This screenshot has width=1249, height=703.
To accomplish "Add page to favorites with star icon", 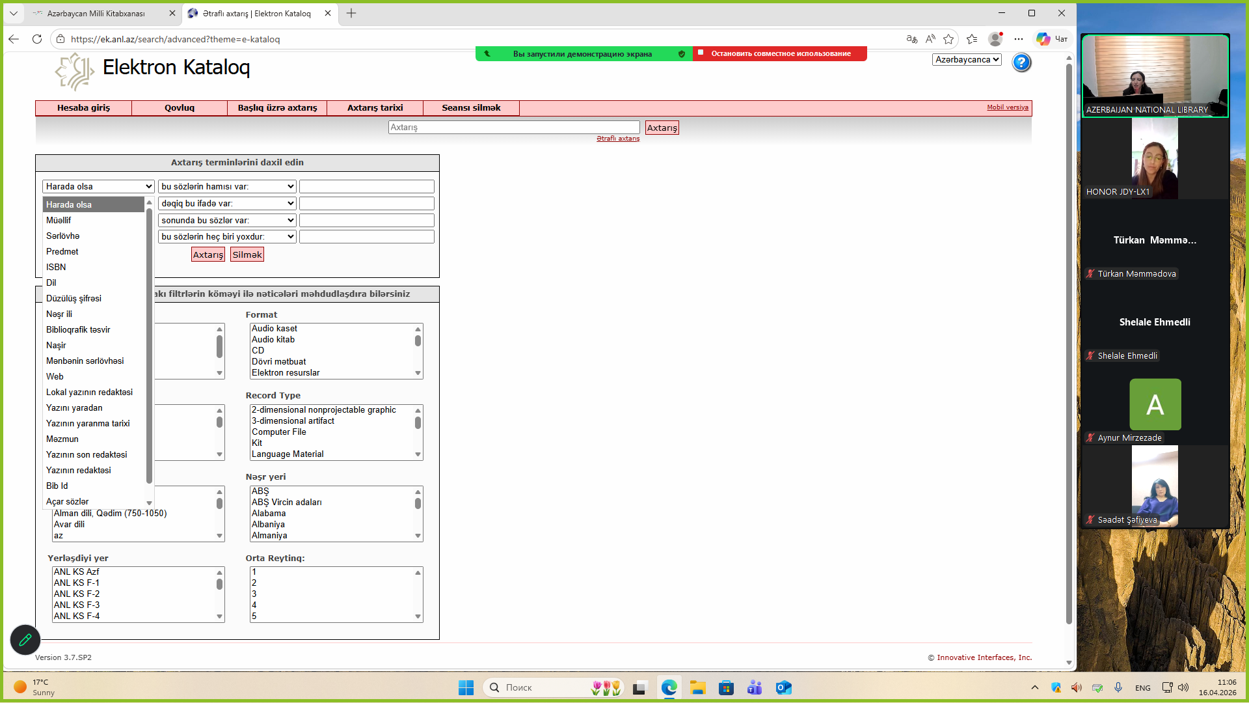I will (948, 39).
